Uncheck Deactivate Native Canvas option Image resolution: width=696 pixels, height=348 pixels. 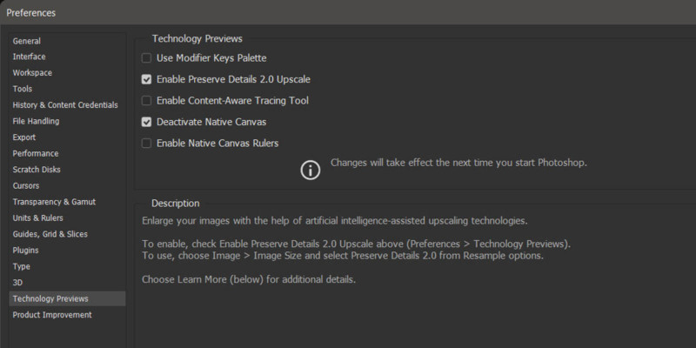point(146,122)
